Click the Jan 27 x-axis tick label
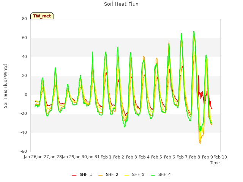The width and height of the screenshot is (243, 182). point(43,157)
